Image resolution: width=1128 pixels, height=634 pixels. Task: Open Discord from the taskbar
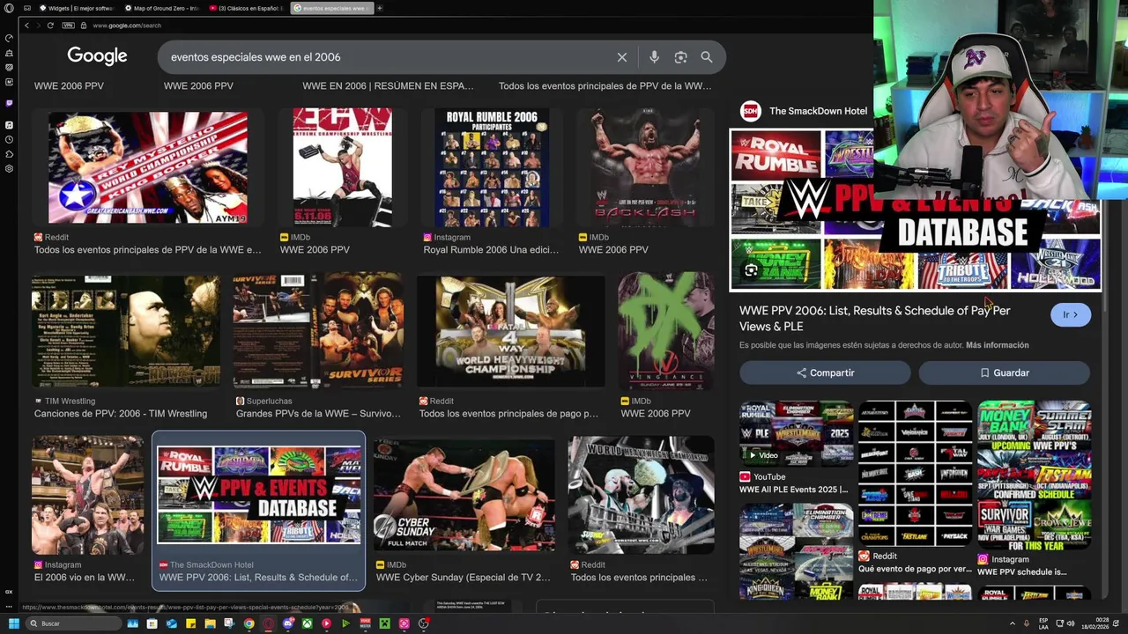coord(288,623)
